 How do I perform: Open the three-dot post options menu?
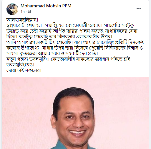(x=139, y=9)
